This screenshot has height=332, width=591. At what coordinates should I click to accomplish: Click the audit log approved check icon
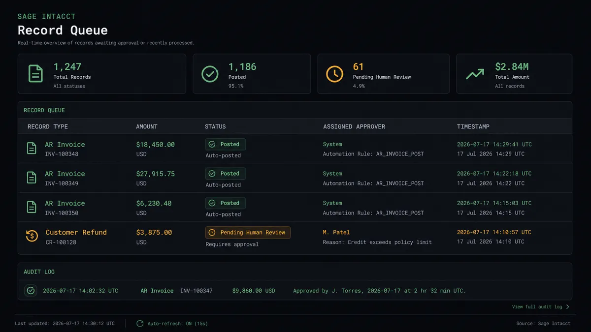(31, 291)
